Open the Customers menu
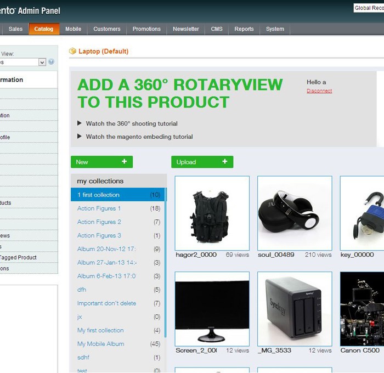This screenshot has width=384, height=373. [107, 29]
